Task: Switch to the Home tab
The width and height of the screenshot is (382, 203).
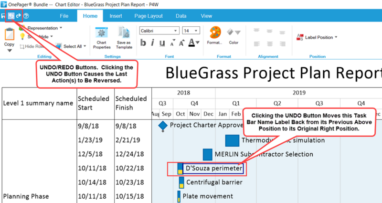Action: [90, 16]
